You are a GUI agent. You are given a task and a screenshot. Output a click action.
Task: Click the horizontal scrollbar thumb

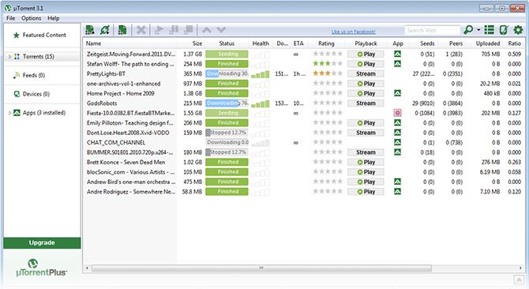coord(261,268)
